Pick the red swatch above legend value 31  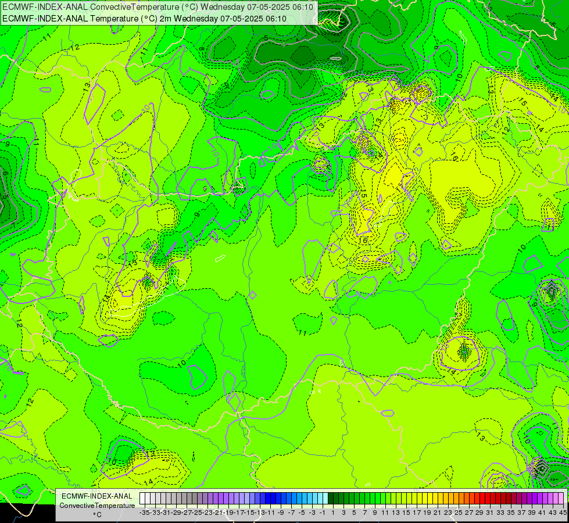pyautogui.click(x=488, y=498)
